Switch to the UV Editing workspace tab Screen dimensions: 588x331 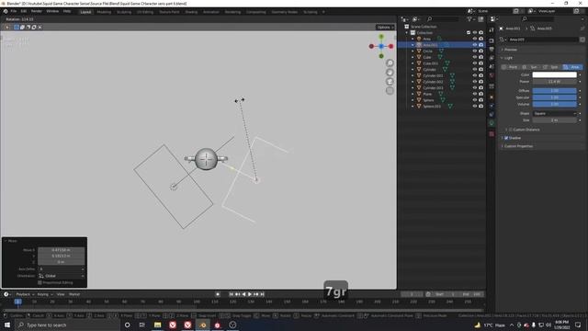(145, 12)
